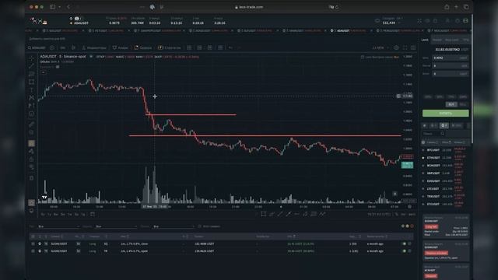498x280 pixels.
Task: Select the active ADAUSDT chart tab
Action: pos(350,31)
